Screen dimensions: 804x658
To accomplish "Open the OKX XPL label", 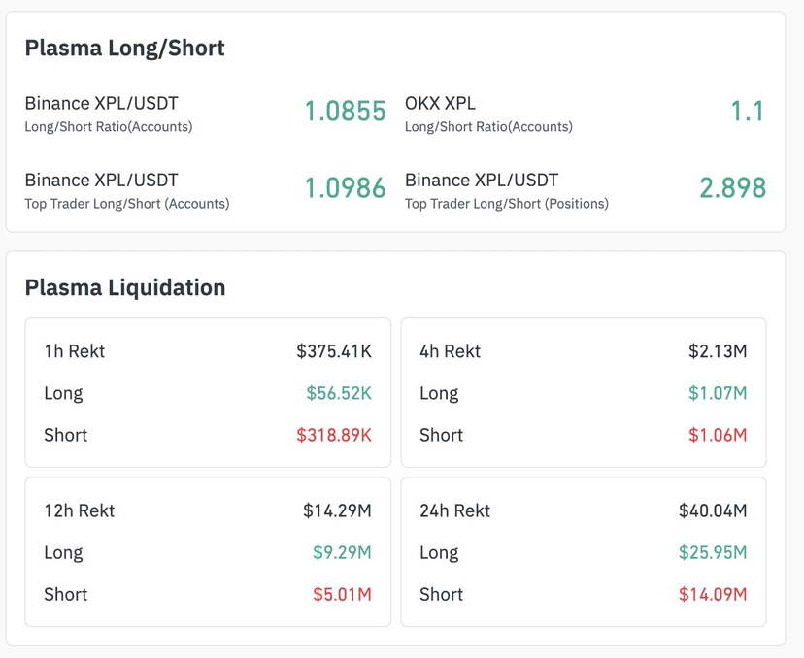I will click(x=440, y=103).
